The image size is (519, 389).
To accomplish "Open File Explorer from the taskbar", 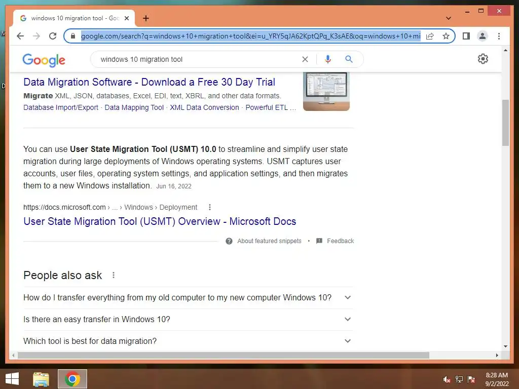I will pos(41,379).
